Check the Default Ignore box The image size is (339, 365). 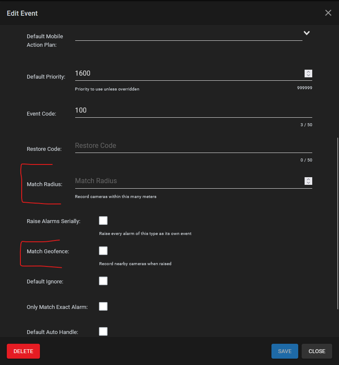(103, 281)
